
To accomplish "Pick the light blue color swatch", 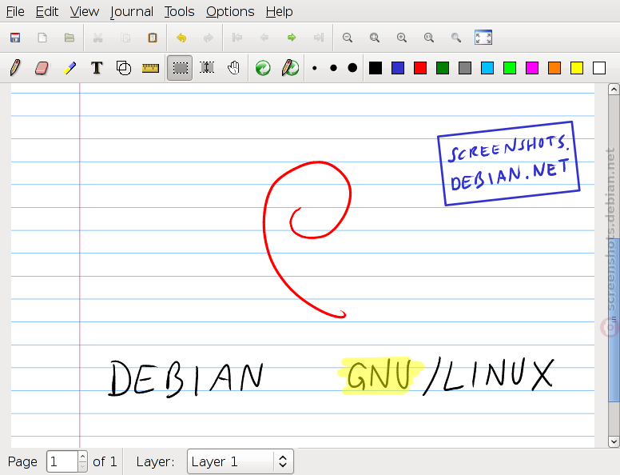I will pos(487,68).
